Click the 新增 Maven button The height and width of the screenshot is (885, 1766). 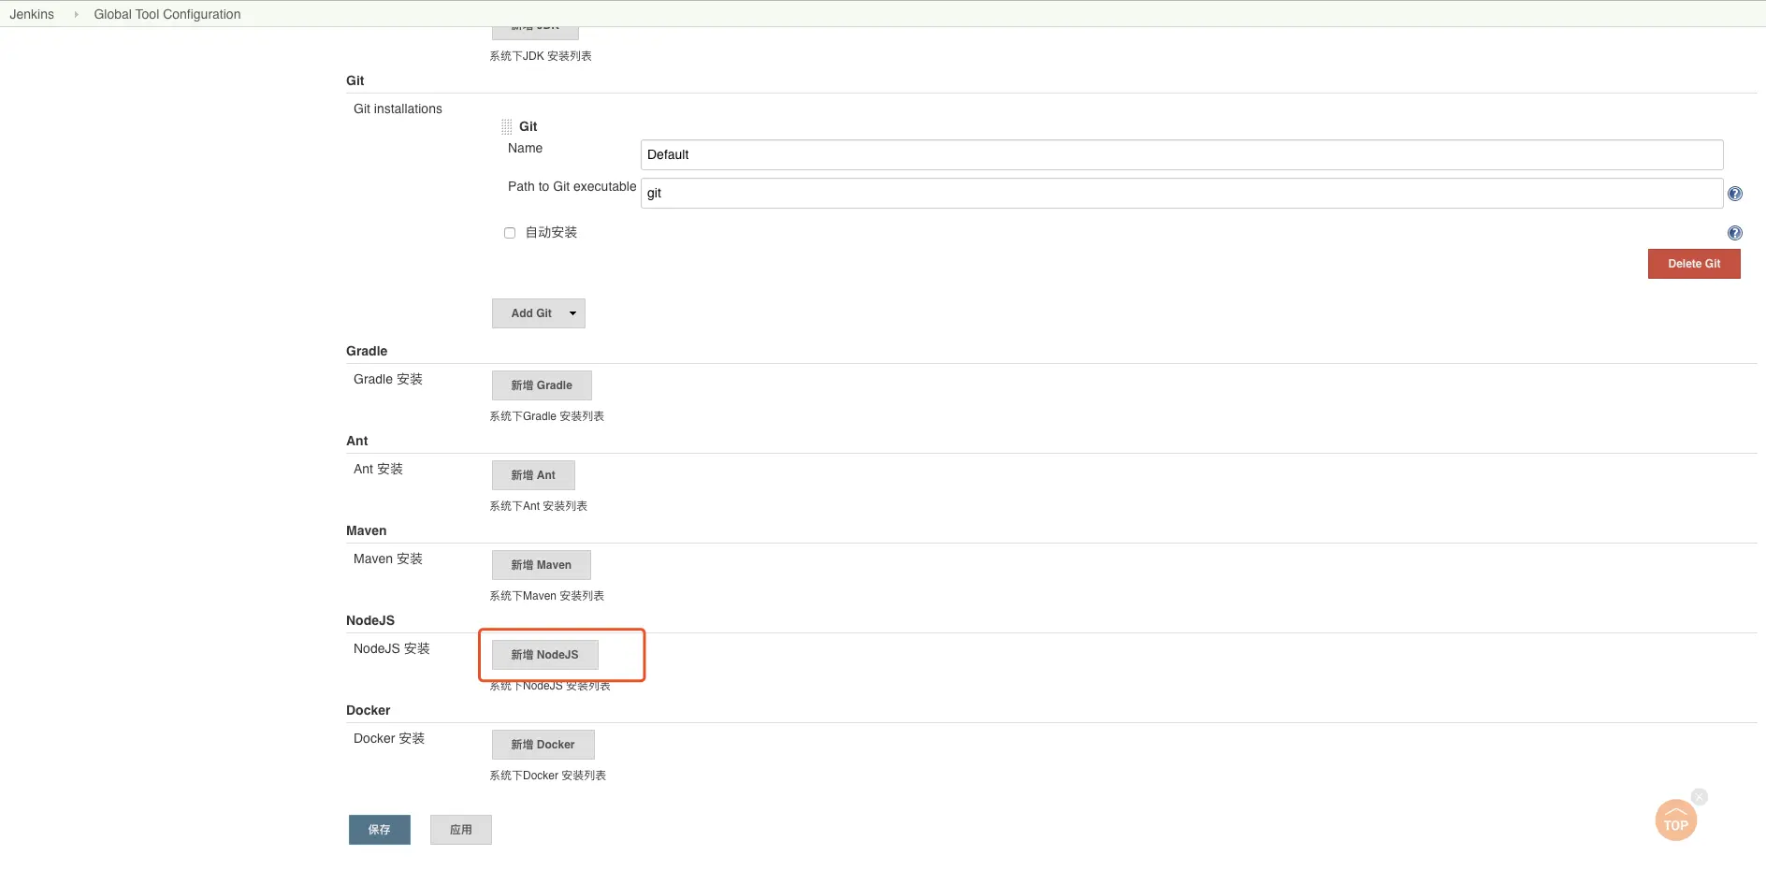[x=541, y=565]
